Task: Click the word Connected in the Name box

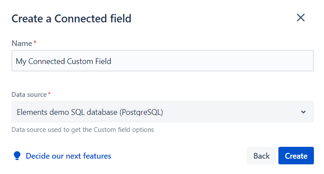Action: pos(46,61)
